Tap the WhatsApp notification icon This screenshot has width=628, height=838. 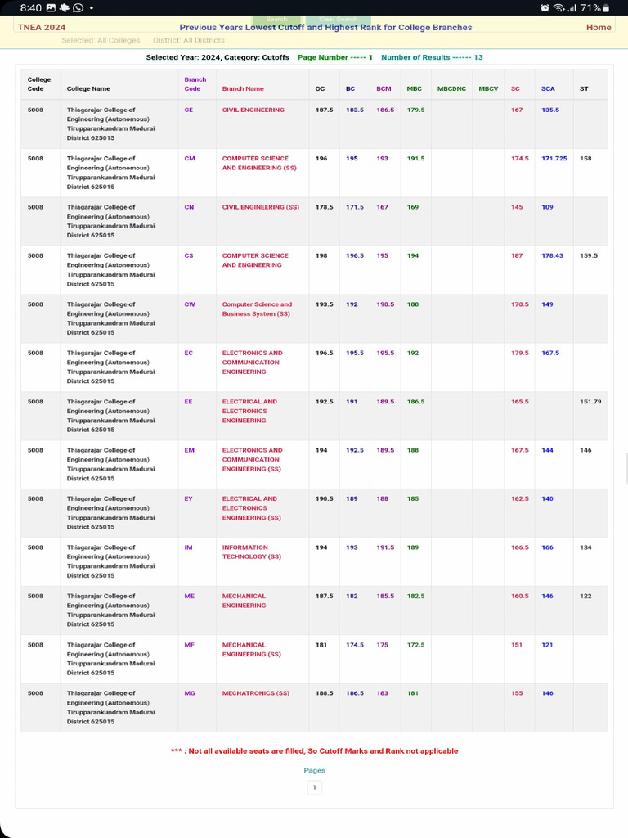pyautogui.click(x=78, y=7)
